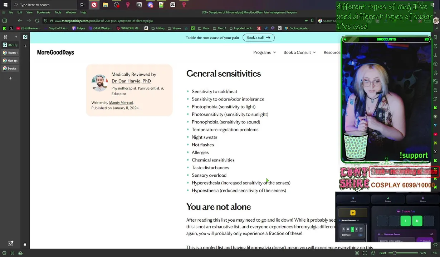Open Task View from the taskbar
The width and height of the screenshot is (440, 257).
[x=82, y=5]
